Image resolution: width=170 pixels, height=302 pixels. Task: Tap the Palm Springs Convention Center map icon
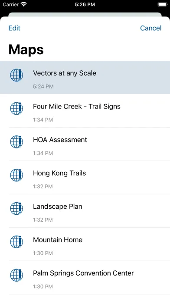(16, 275)
